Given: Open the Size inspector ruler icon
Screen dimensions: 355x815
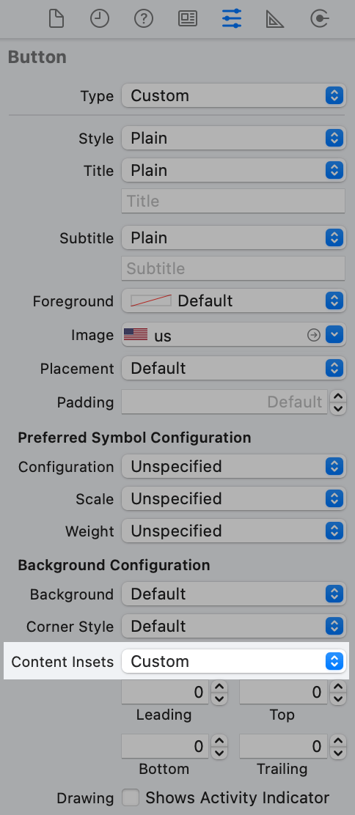Looking at the screenshot, I should [275, 20].
